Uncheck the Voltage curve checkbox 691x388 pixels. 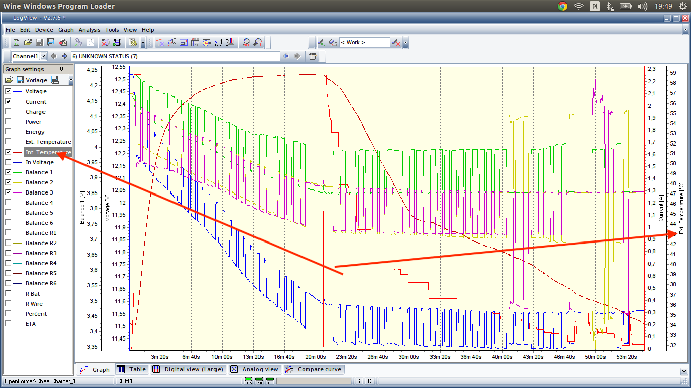point(8,91)
